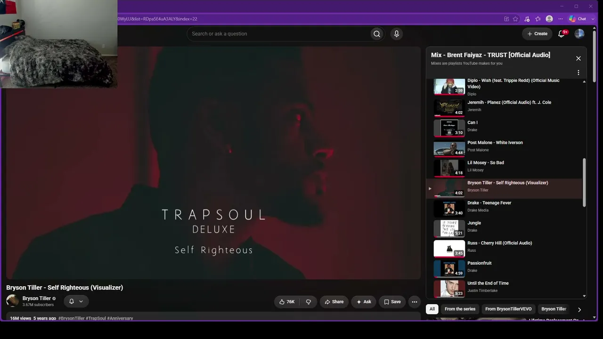Open the browser favorites list icon
The width and height of the screenshot is (603, 339).
[538, 19]
